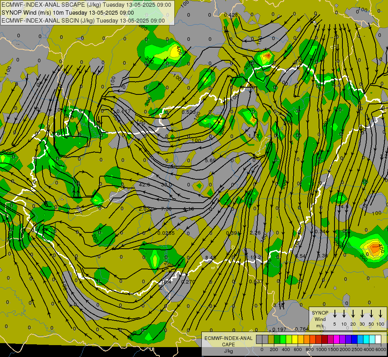Click the SYNOP Wind 10m title line
388x357 pixels.
tap(67, 13)
